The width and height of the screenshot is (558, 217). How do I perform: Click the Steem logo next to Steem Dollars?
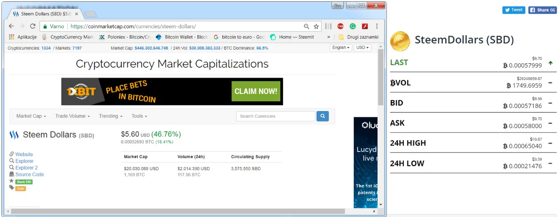14,135
